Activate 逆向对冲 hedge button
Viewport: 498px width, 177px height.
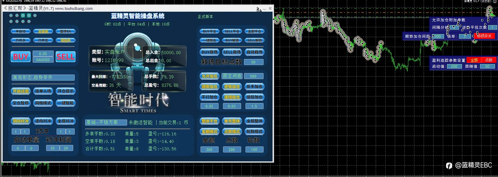pyautogui.click(x=43, y=121)
